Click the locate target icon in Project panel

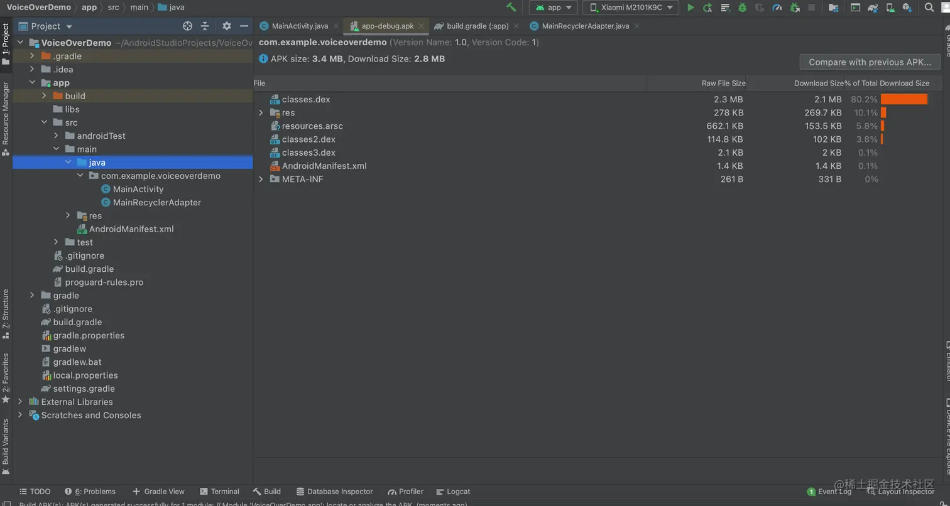point(187,26)
